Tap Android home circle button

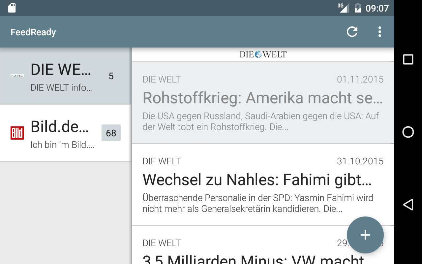[408, 132]
